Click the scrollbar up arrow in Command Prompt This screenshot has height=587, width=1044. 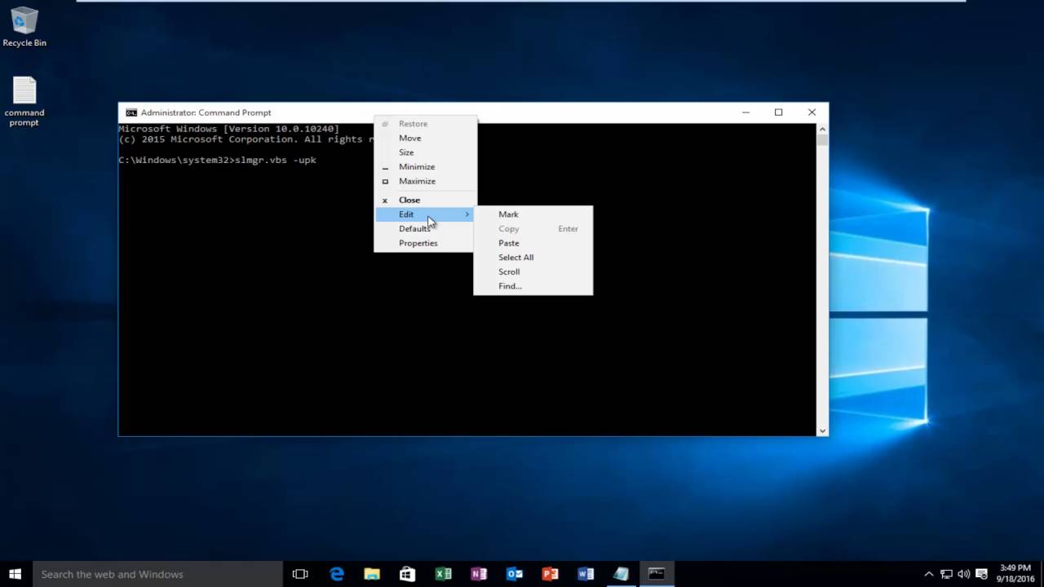pos(822,129)
